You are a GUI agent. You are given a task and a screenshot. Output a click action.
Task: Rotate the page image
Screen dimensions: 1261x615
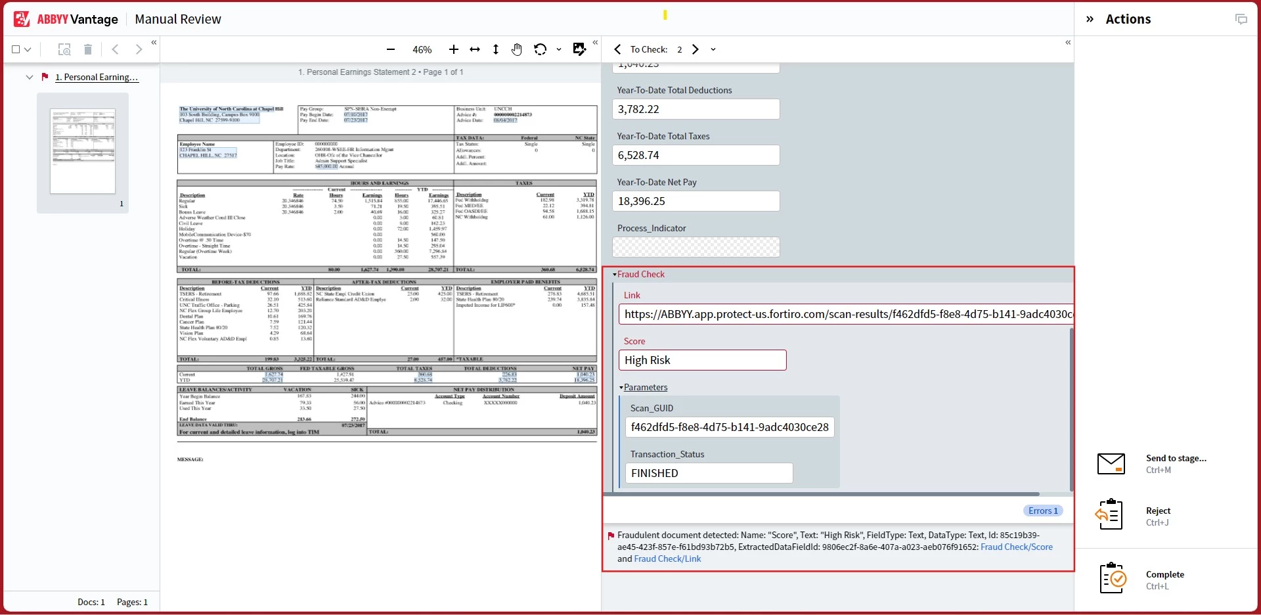coord(541,49)
